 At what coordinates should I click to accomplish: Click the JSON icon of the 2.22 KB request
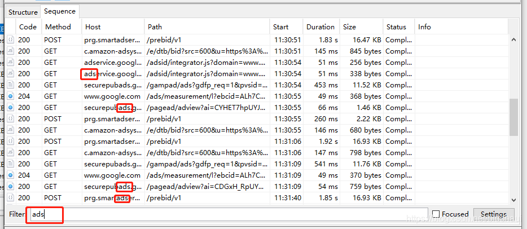(x=10, y=119)
